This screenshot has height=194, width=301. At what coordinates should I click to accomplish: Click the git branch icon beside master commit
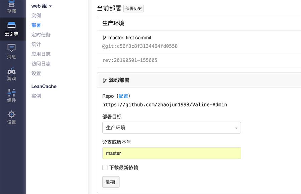point(104,38)
